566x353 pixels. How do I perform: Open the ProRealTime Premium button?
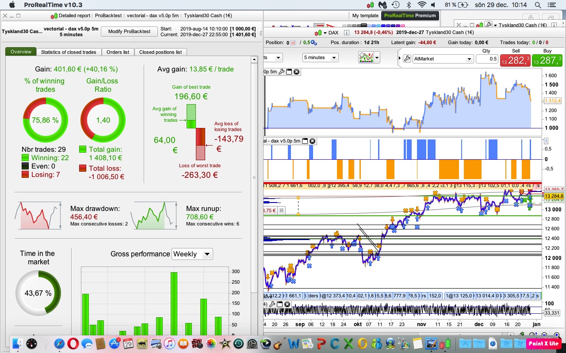coord(410,15)
